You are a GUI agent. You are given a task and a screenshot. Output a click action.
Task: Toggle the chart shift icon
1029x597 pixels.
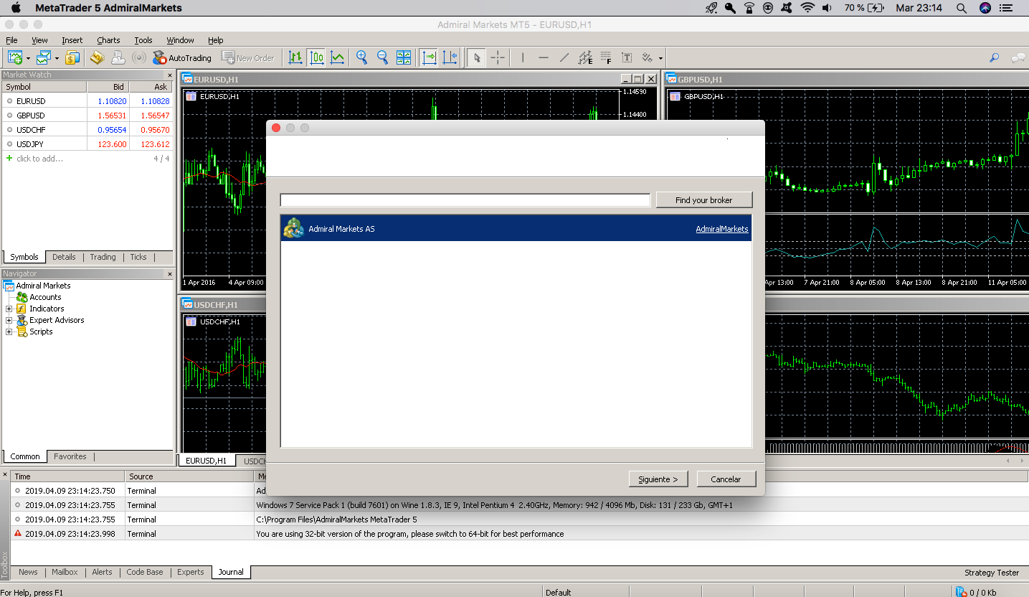[x=450, y=58]
